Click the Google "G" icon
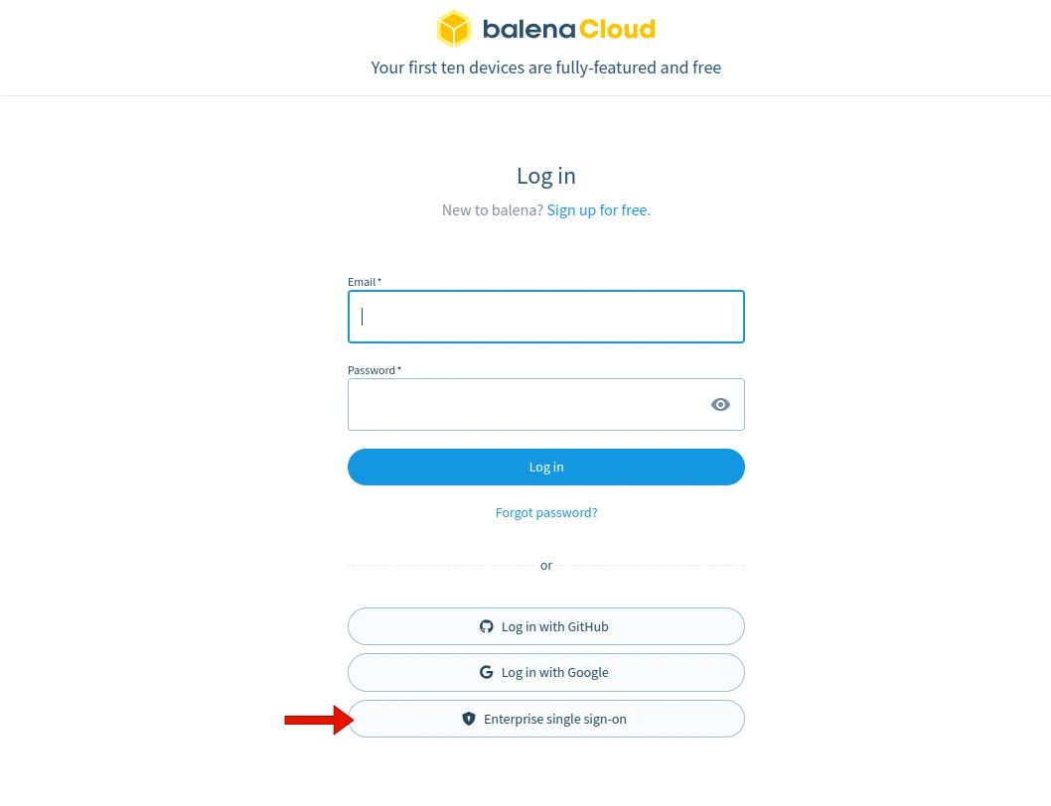This screenshot has height=806, width=1051. coord(487,672)
